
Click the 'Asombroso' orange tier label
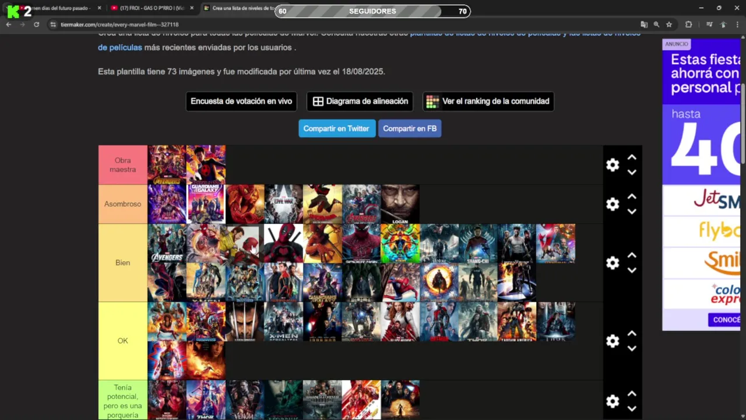coord(123,204)
